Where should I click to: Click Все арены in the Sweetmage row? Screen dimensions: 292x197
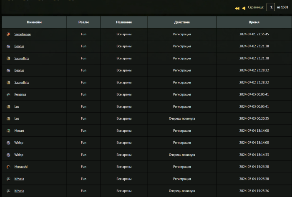[124, 34]
